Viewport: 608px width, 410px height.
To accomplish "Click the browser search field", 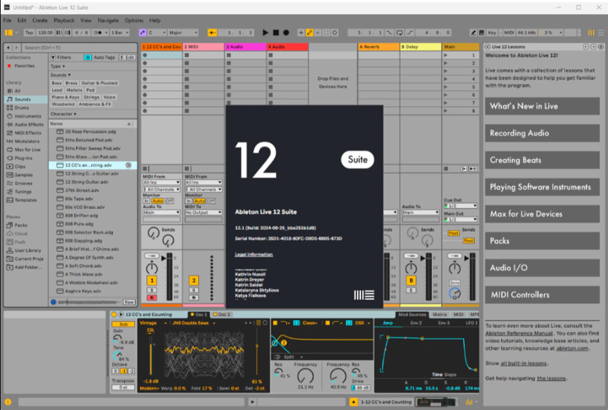I will pyautogui.click(x=80, y=48).
